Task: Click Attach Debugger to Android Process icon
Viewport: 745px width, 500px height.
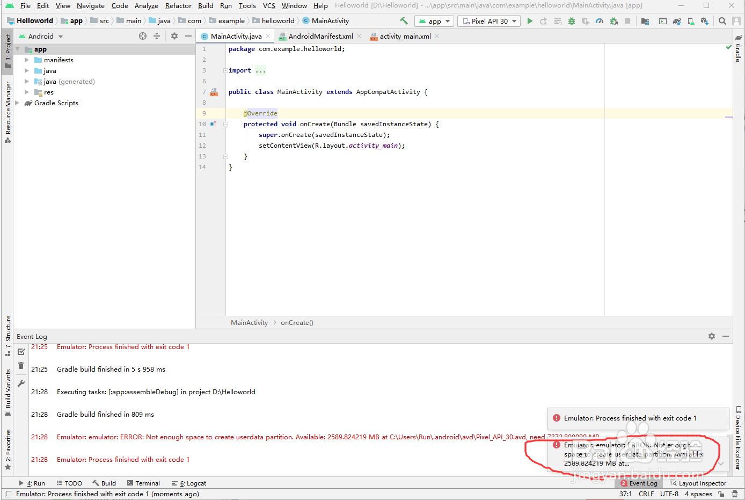Action: click(613, 21)
